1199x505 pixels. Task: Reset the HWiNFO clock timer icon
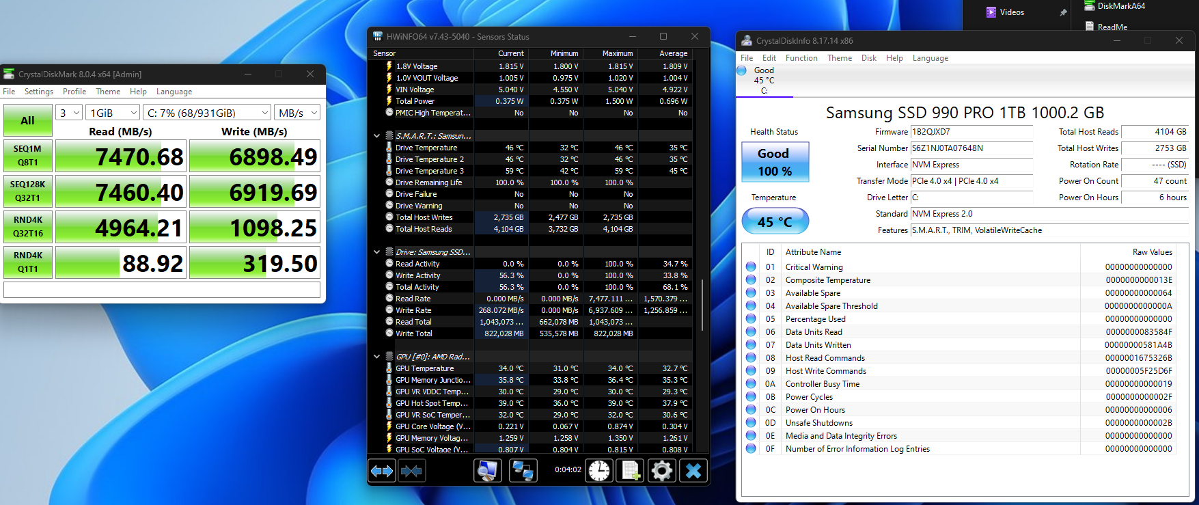[599, 471]
